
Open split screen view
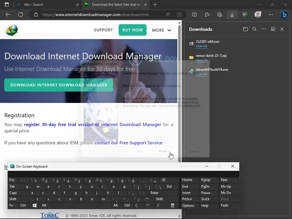pos(194,15)
